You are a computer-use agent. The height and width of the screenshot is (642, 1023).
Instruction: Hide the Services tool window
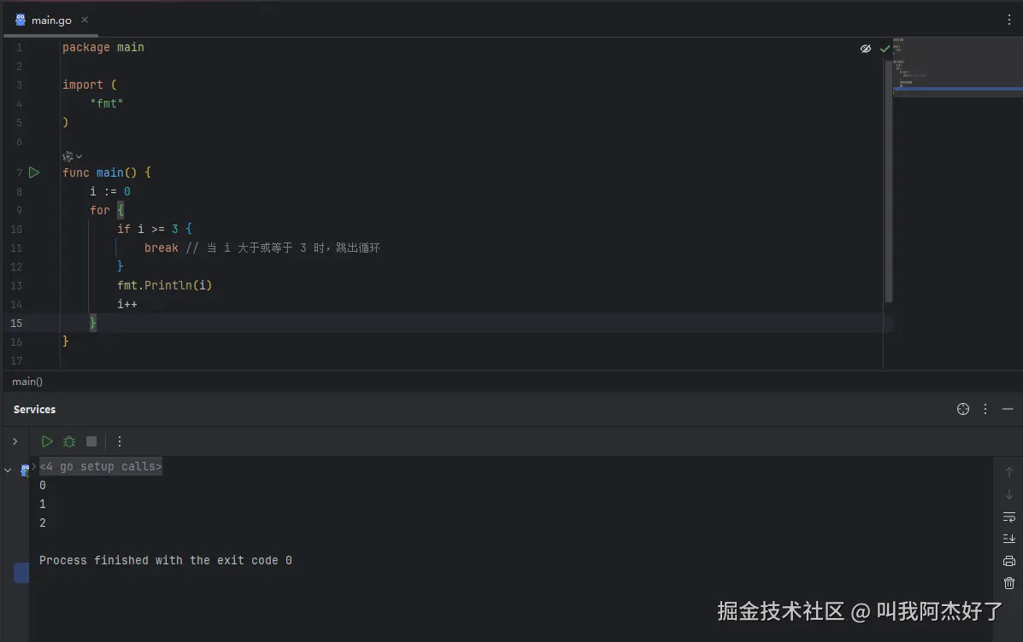click(x=1008, y=409)
